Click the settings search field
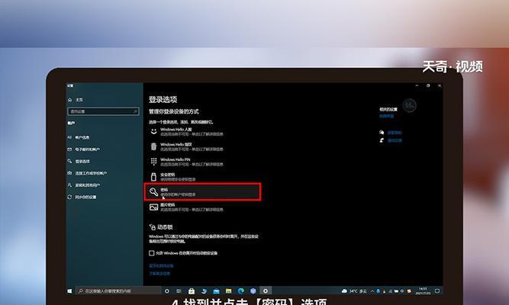 click(x=103, y=111)
